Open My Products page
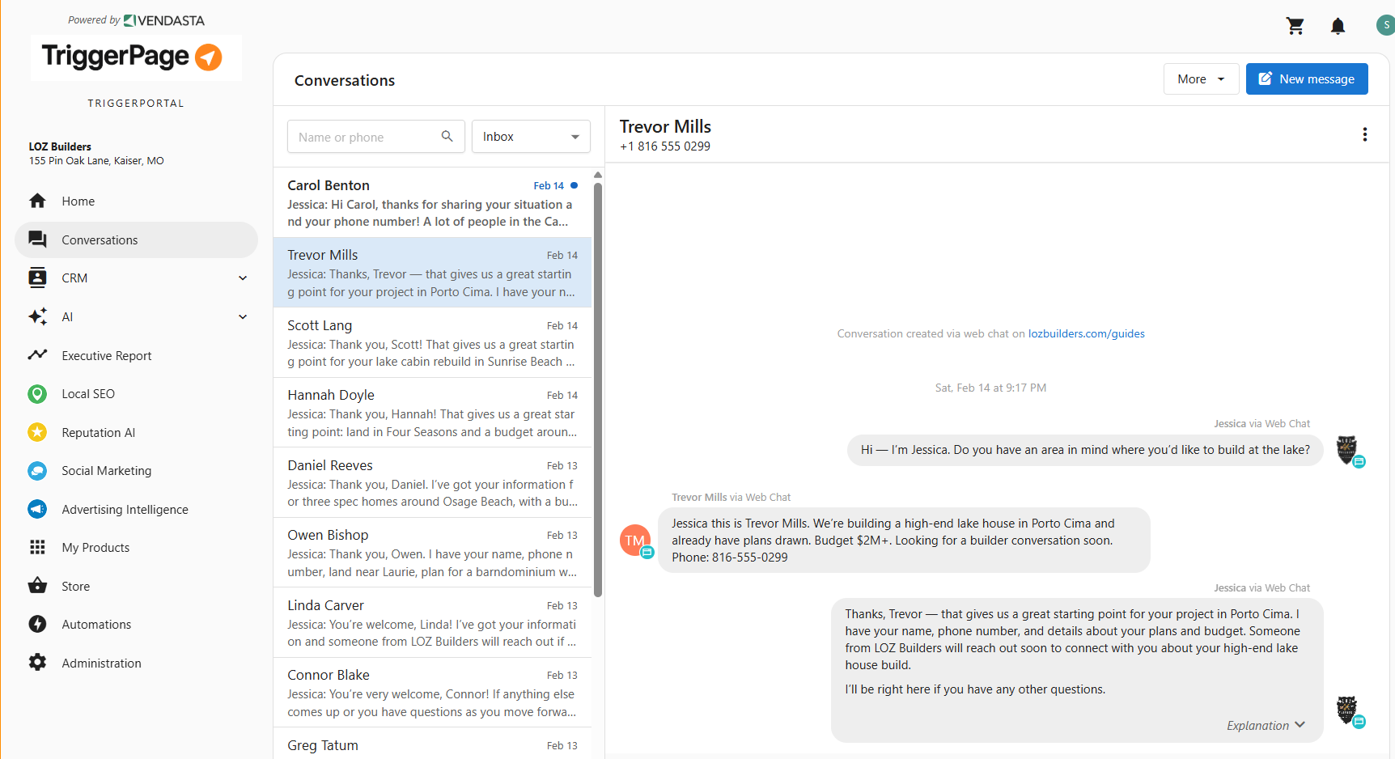1395x759 pixels. pyautogui.click(x=136, y=548)
